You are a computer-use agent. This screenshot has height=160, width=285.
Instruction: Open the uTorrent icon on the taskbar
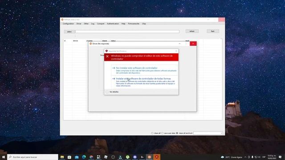(x=128, y=157)
